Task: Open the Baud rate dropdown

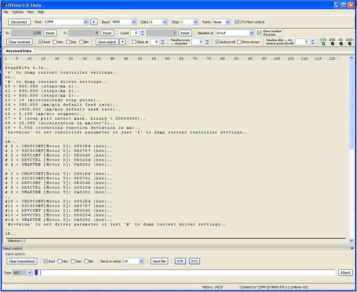Action: pyautogui.click(x=134, y=22)
